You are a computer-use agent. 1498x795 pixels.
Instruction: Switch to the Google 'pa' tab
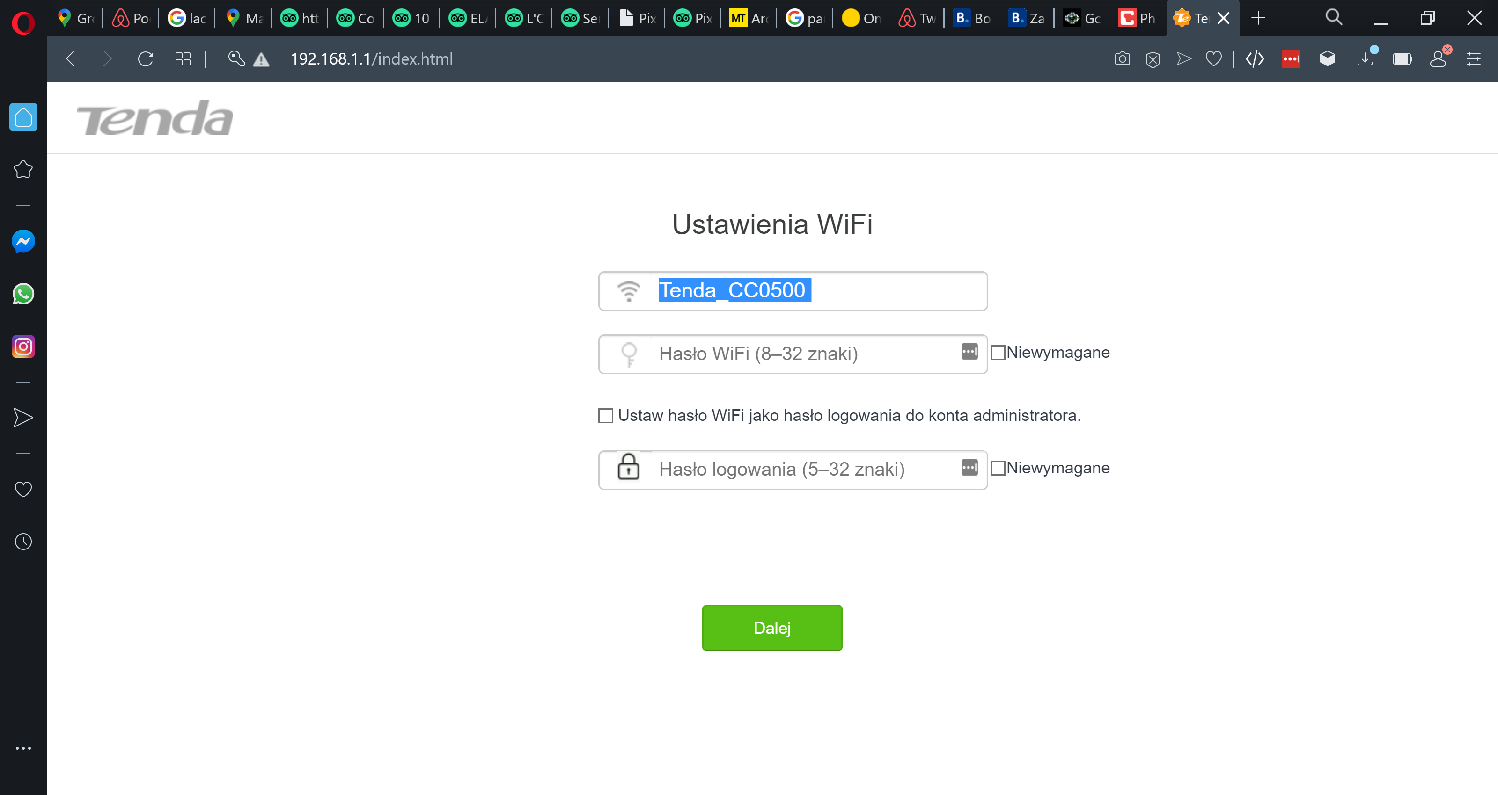tap(805, 18)
